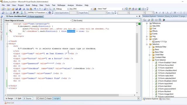
Task: Collapse the scripts folder node
Action: coord(147,39)
